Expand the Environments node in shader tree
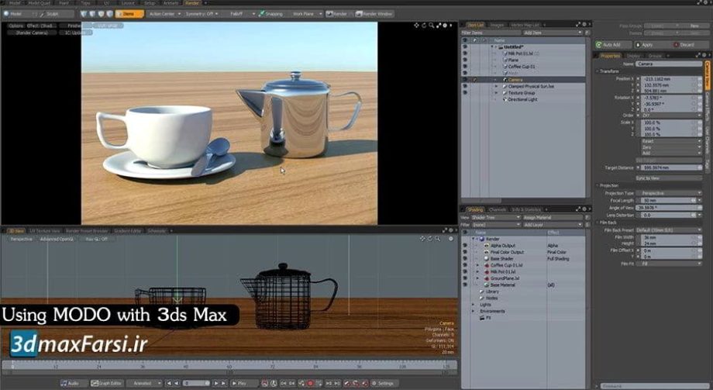The height and width of the screenshot is (390, 713). (474, 311)
